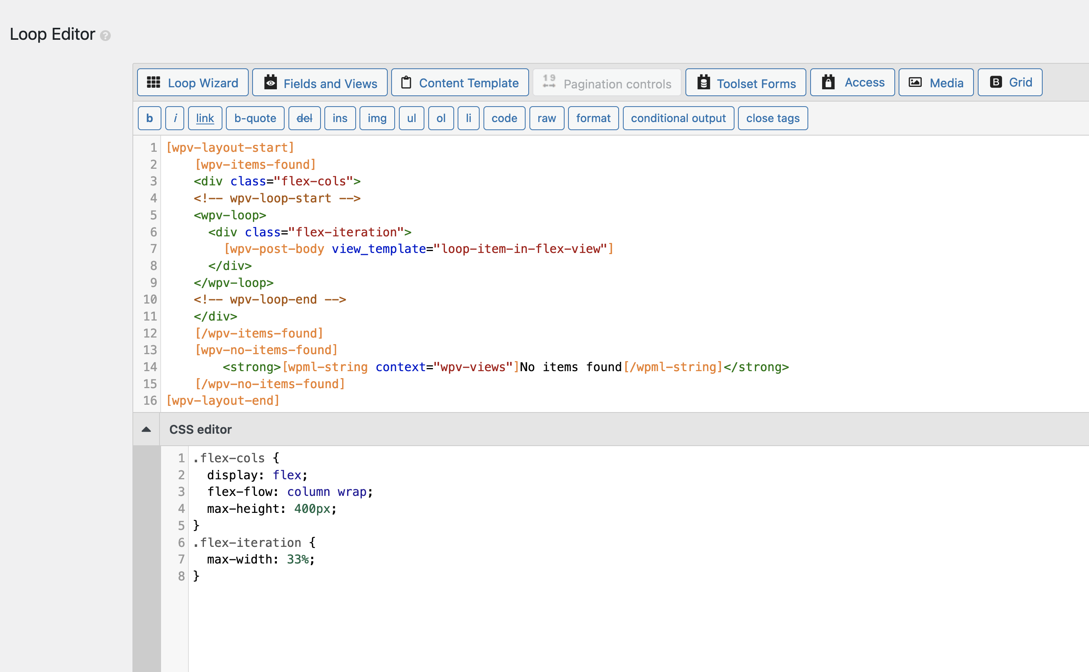Insert img tag
This screenshot has width=1089, height=672.
377,118
